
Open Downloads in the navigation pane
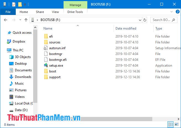(x=20, y=77)
